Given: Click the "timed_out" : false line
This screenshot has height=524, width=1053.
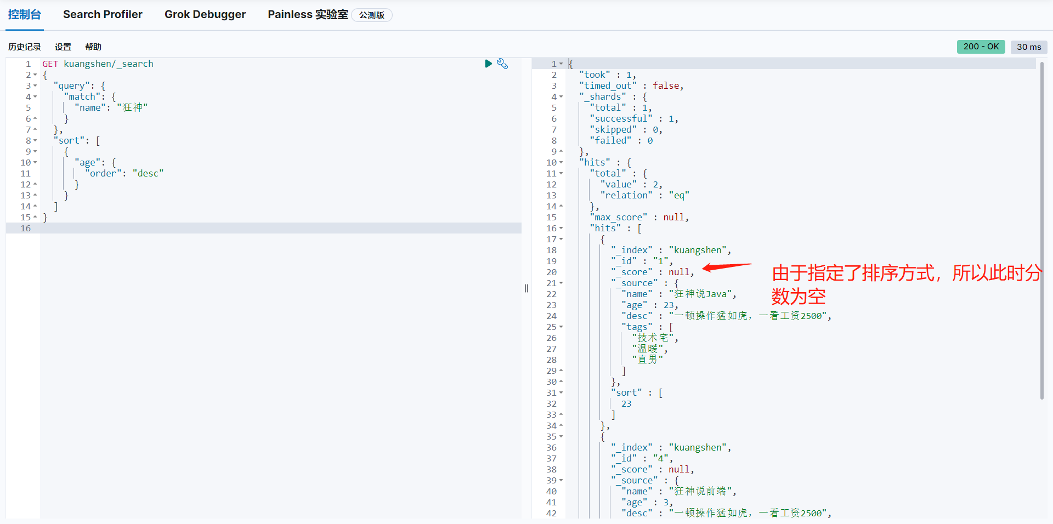Looking at the screenshot, I should pos(631,86).
